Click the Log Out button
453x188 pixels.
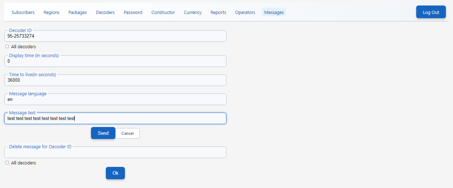point(431,12)
